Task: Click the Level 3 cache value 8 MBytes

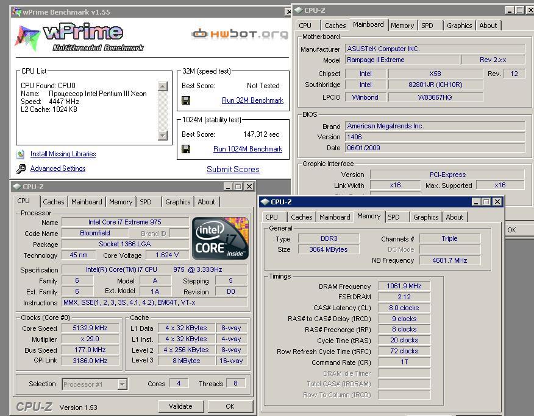Action: click(187, 361)
